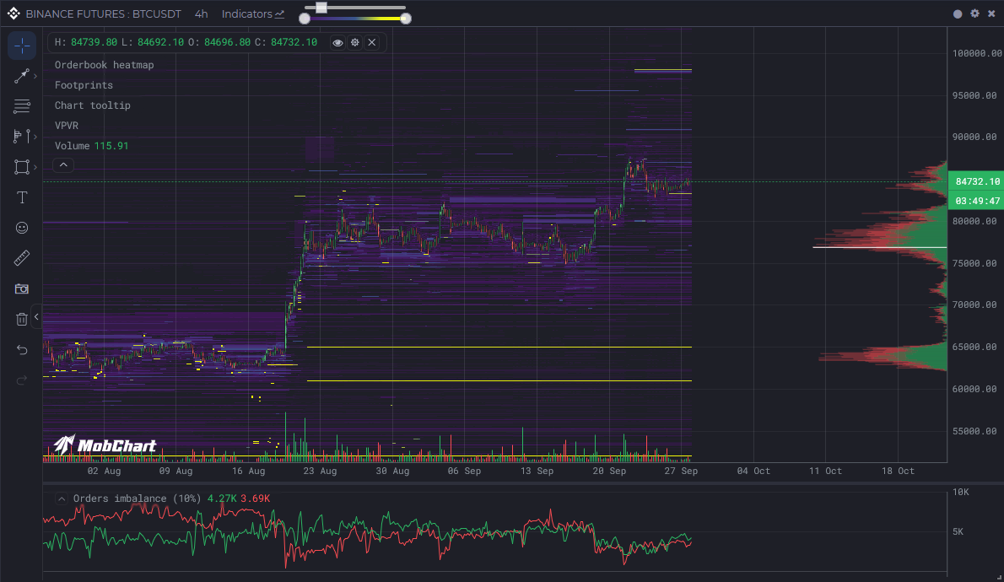The width and height of the screenshot is (1004, 582).
Task: Toggle legend visibility with the eye icon
Action: click(337, 42)
